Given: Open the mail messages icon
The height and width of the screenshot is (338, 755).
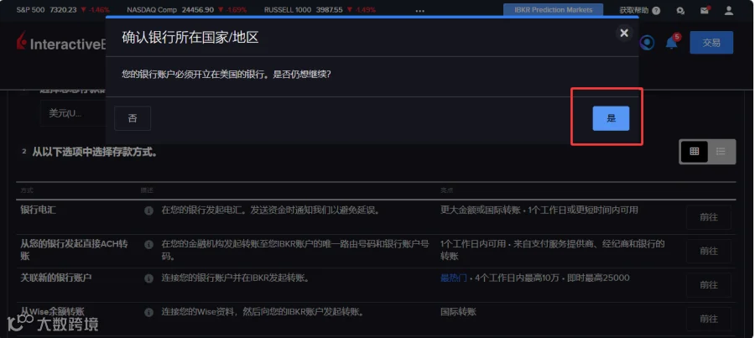Looking at the screenshot, I should (x=705, y=10).
